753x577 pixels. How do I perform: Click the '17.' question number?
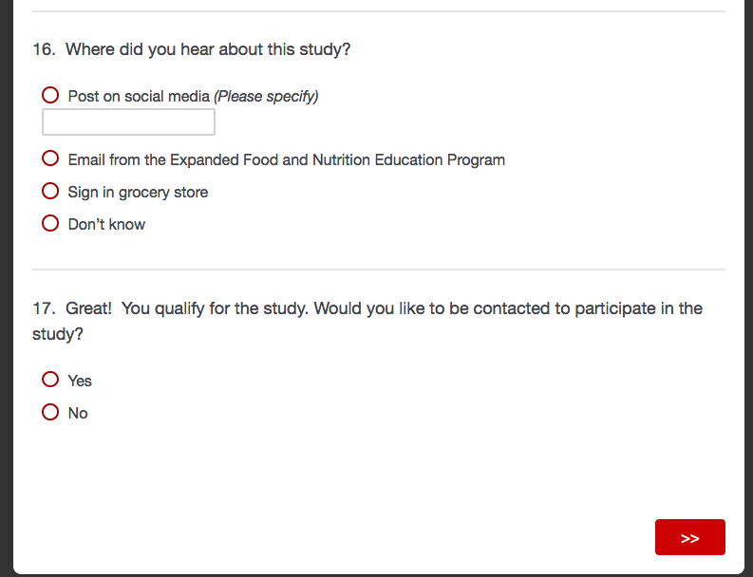coord(44,308)
